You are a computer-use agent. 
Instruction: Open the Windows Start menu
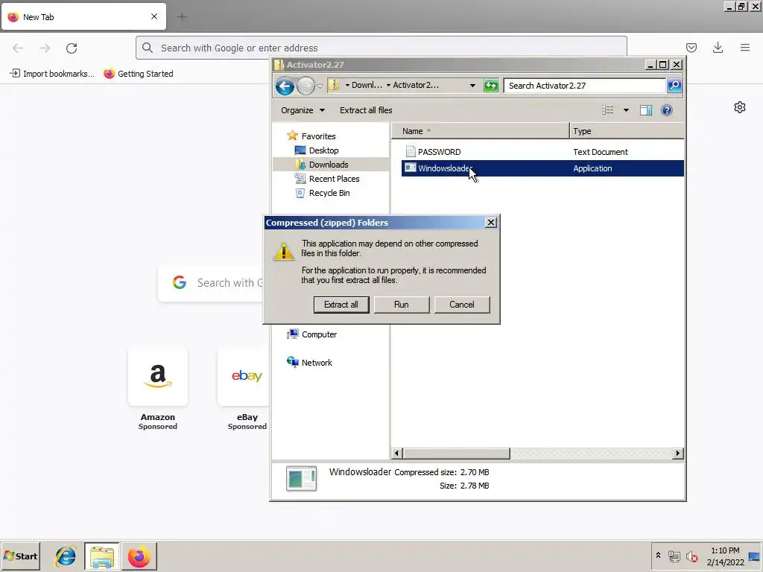coord(20,556)
